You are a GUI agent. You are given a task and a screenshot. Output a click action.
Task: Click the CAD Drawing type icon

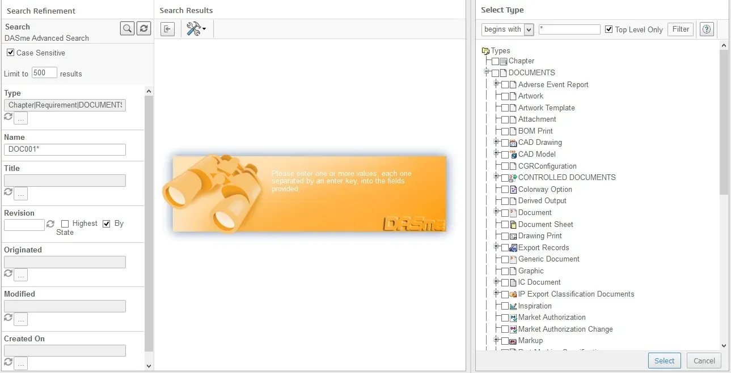point(513,143)
